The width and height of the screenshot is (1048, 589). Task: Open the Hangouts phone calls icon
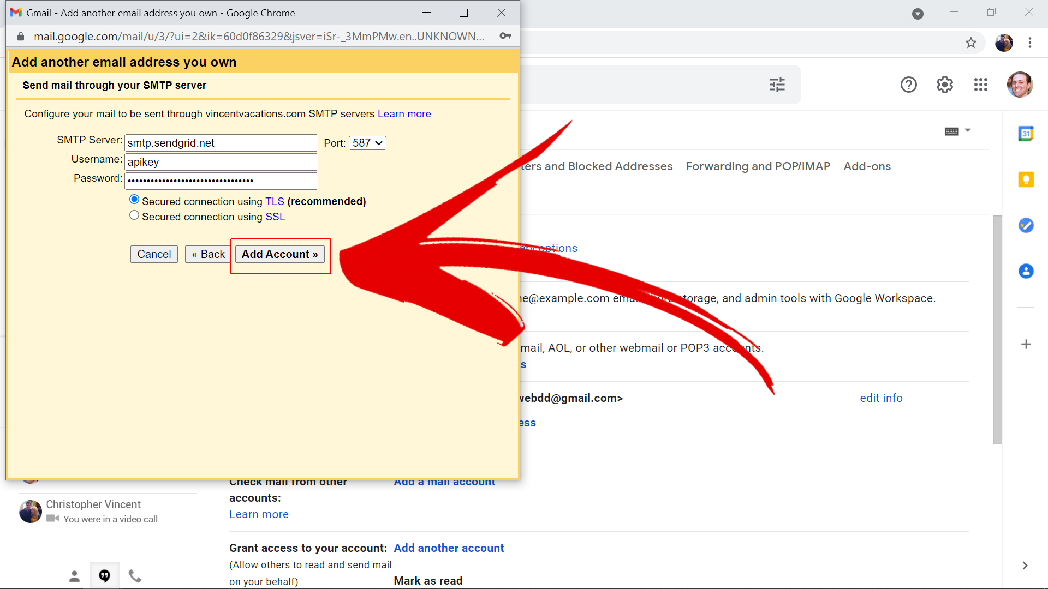tap(135, 576)
